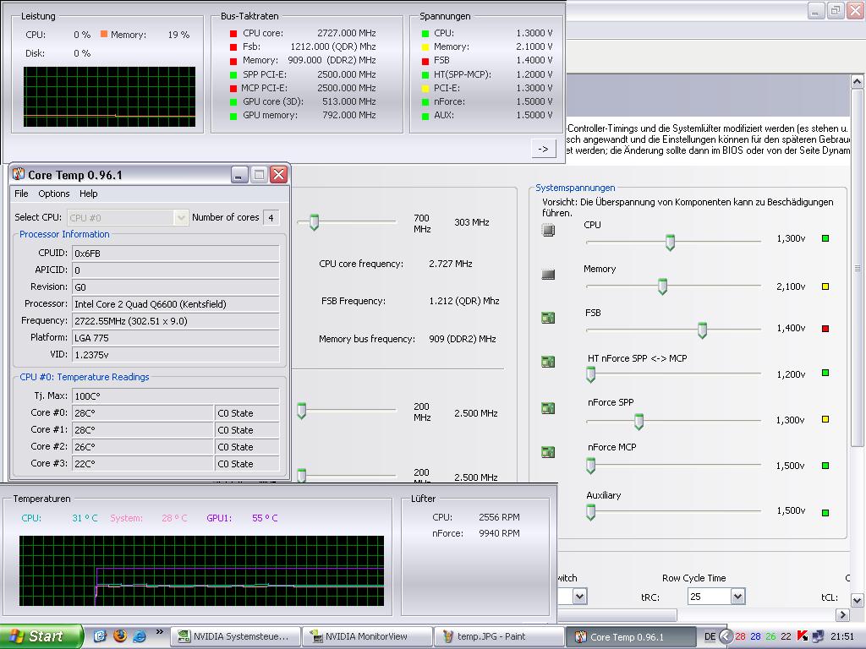
Task: Click the taskbar clock showing 21:51
Action: (x=842, y=636)
